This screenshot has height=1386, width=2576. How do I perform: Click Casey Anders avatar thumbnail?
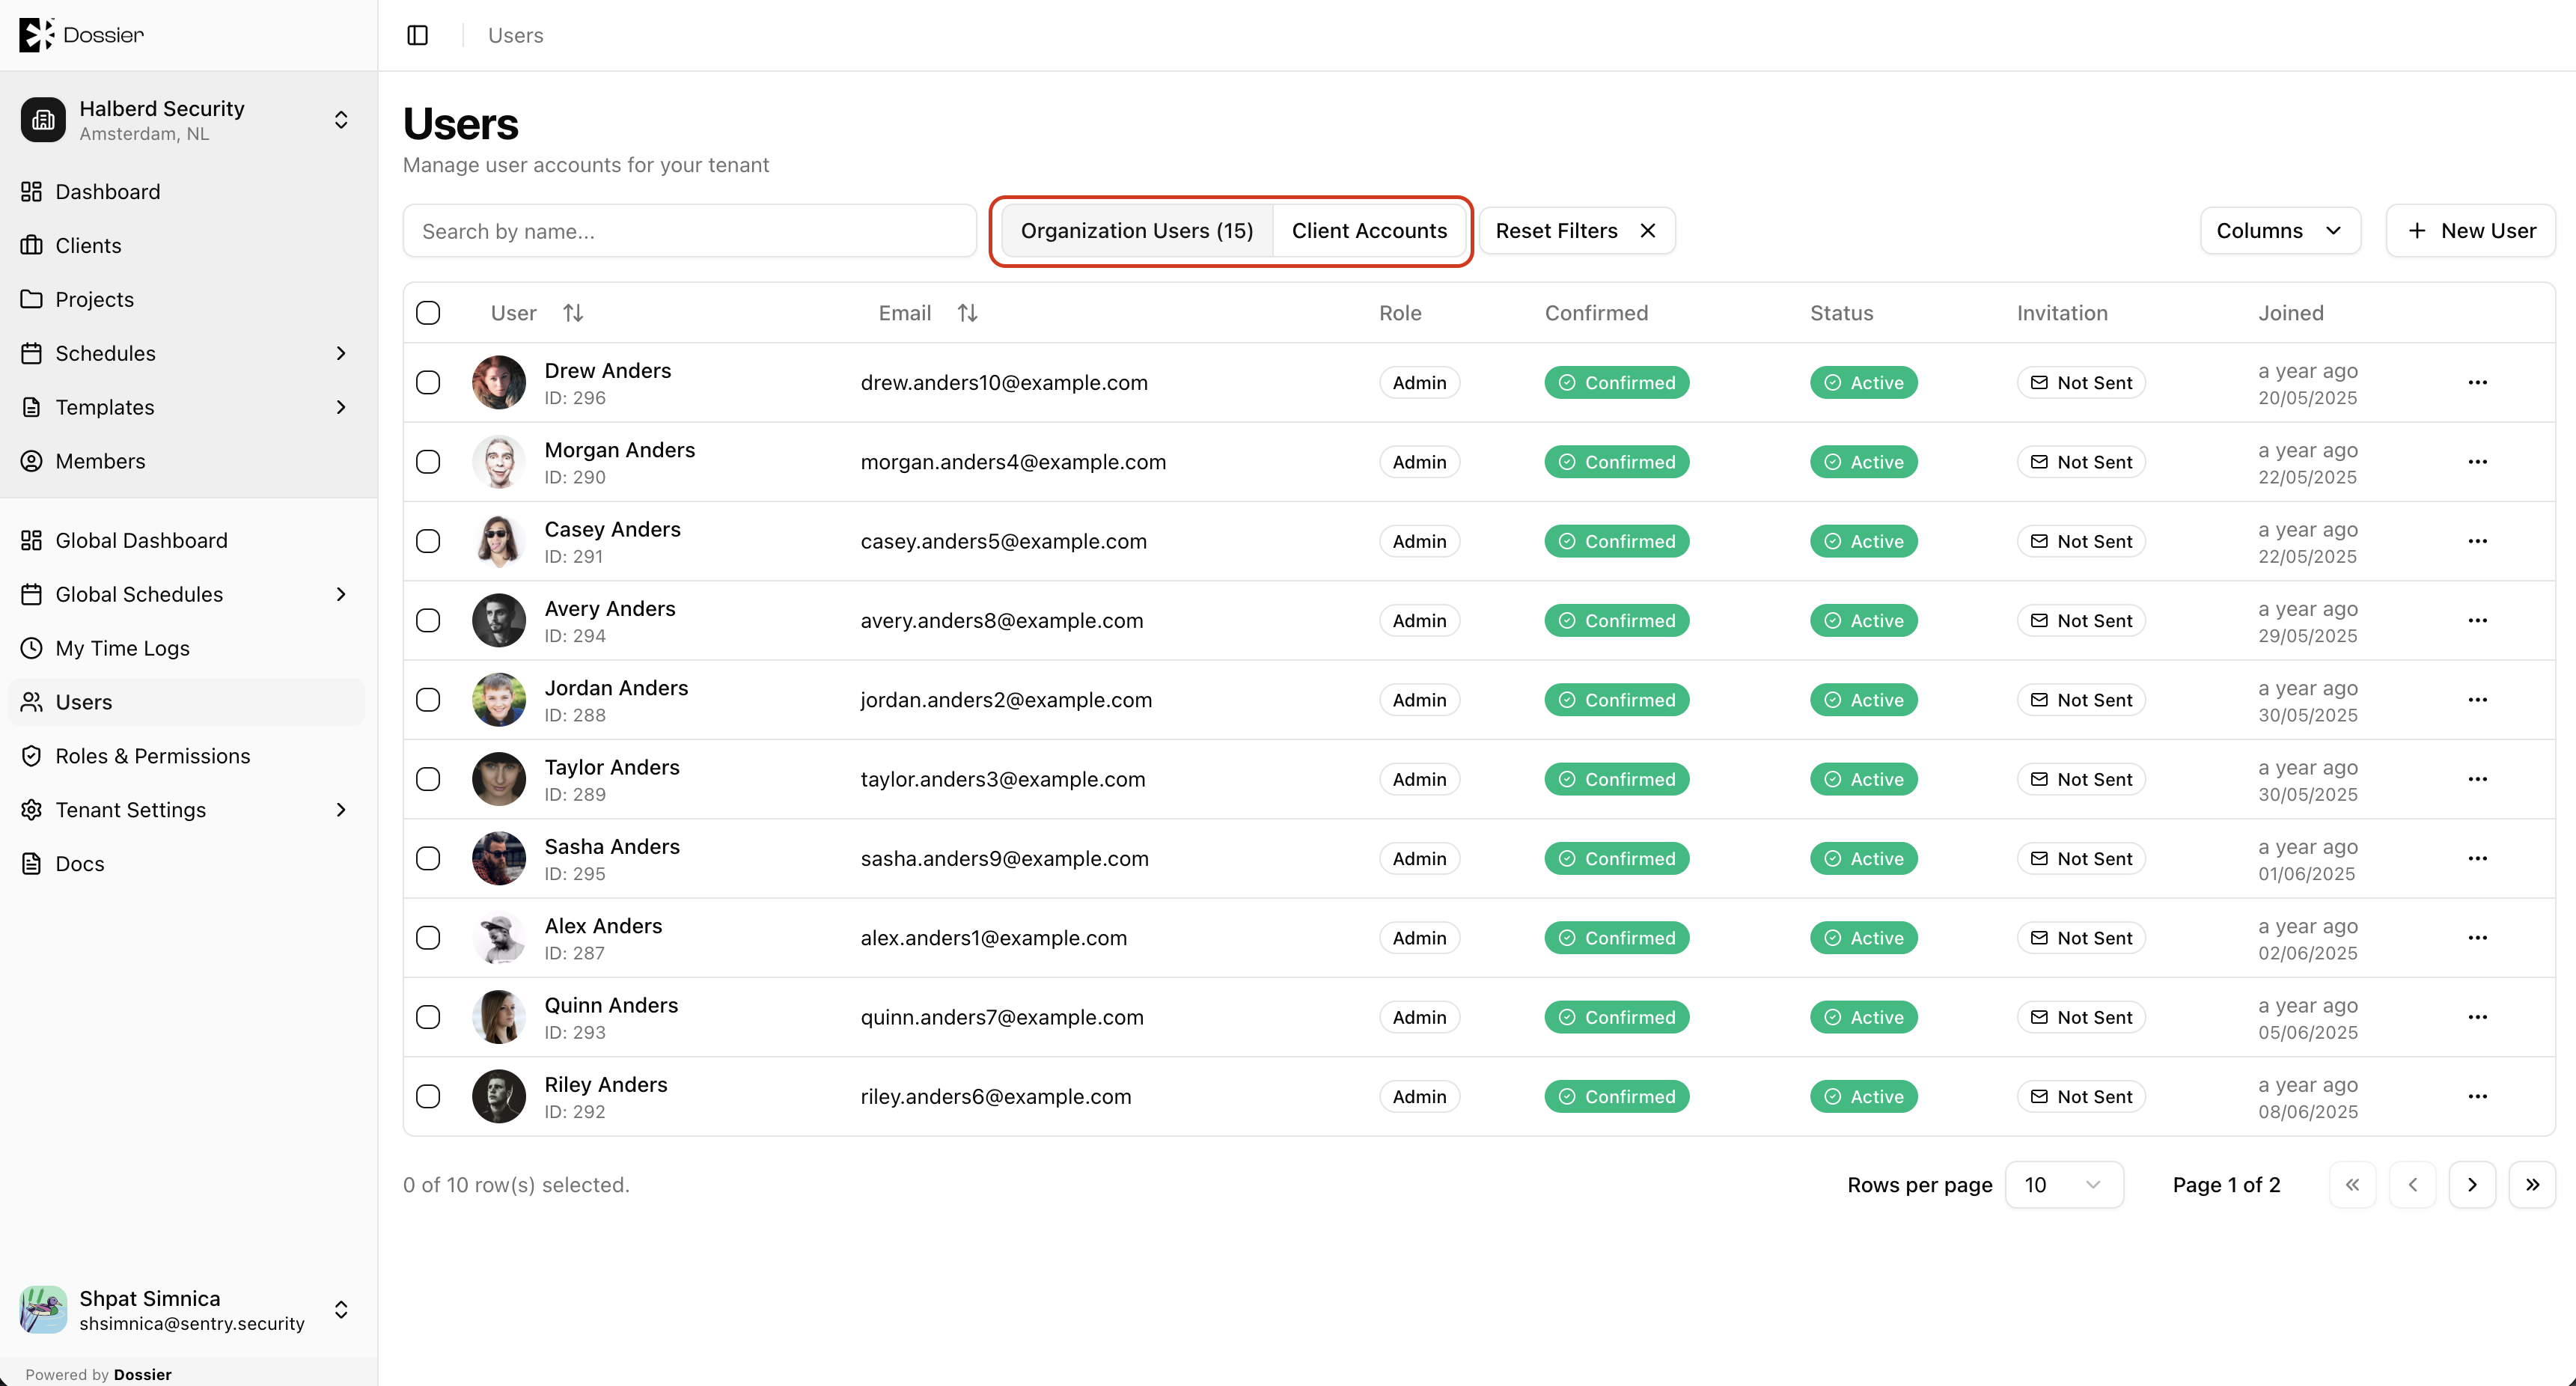(499, 541)
